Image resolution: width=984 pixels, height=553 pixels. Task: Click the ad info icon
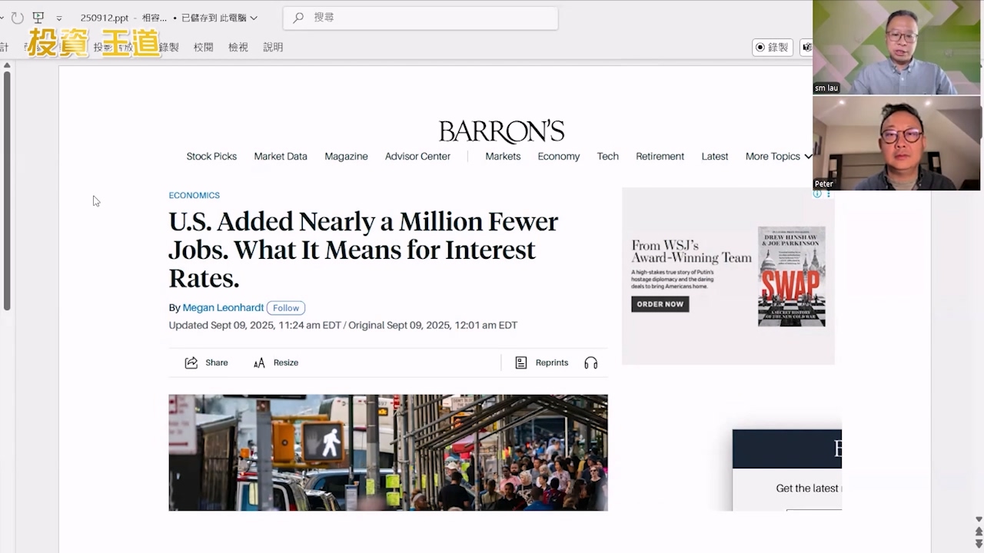817,194
